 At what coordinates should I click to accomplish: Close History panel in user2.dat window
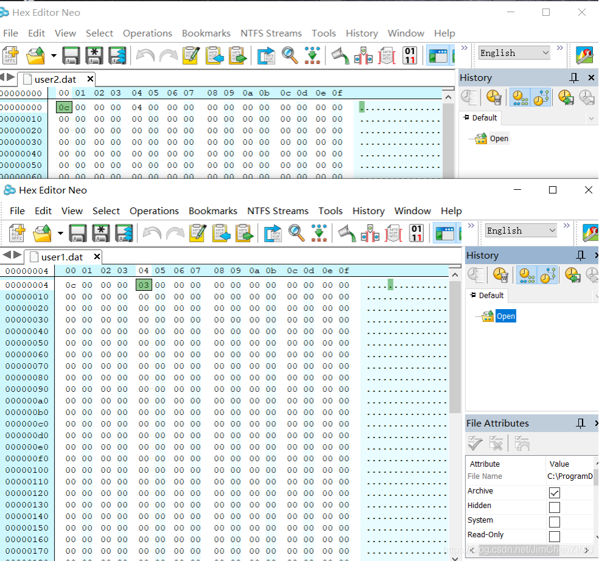[x=591, y=77]
